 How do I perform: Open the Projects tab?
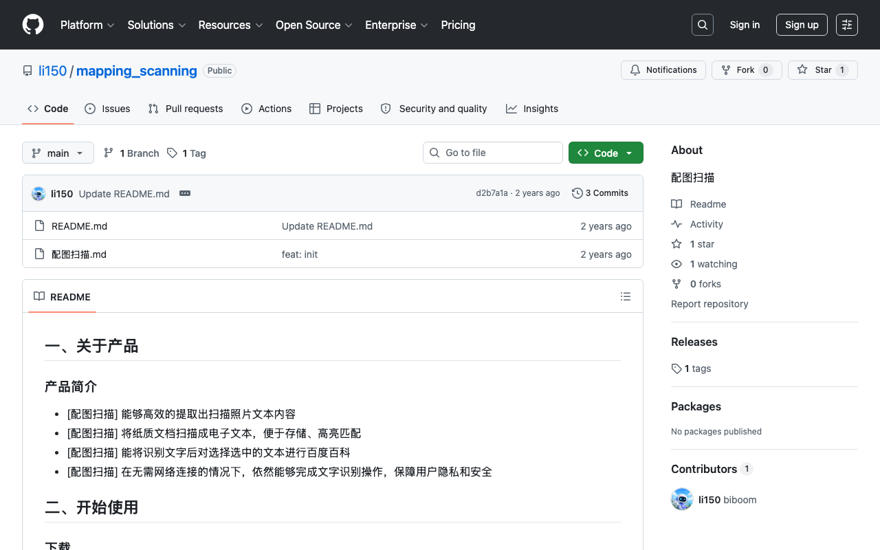(336, 109)
